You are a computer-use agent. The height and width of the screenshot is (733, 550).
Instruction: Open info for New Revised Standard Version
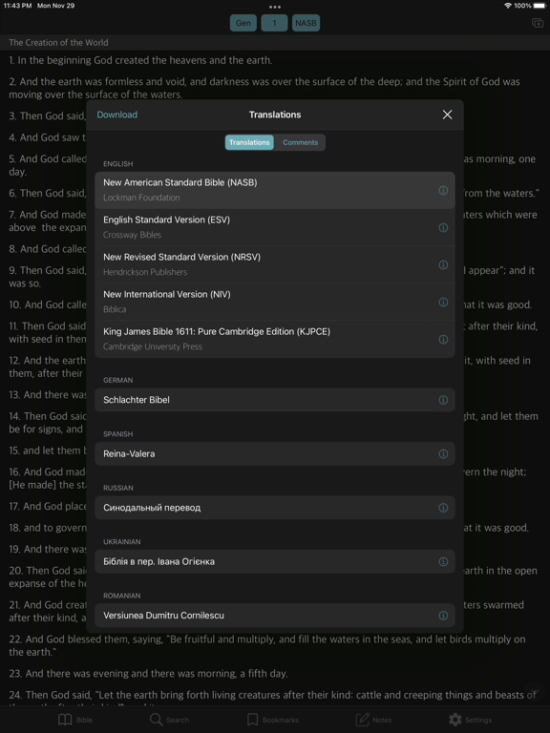click(443, 264)
